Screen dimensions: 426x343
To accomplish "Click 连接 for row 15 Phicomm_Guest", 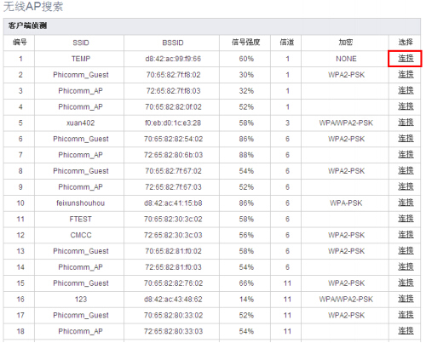I will tap(406, 283).
